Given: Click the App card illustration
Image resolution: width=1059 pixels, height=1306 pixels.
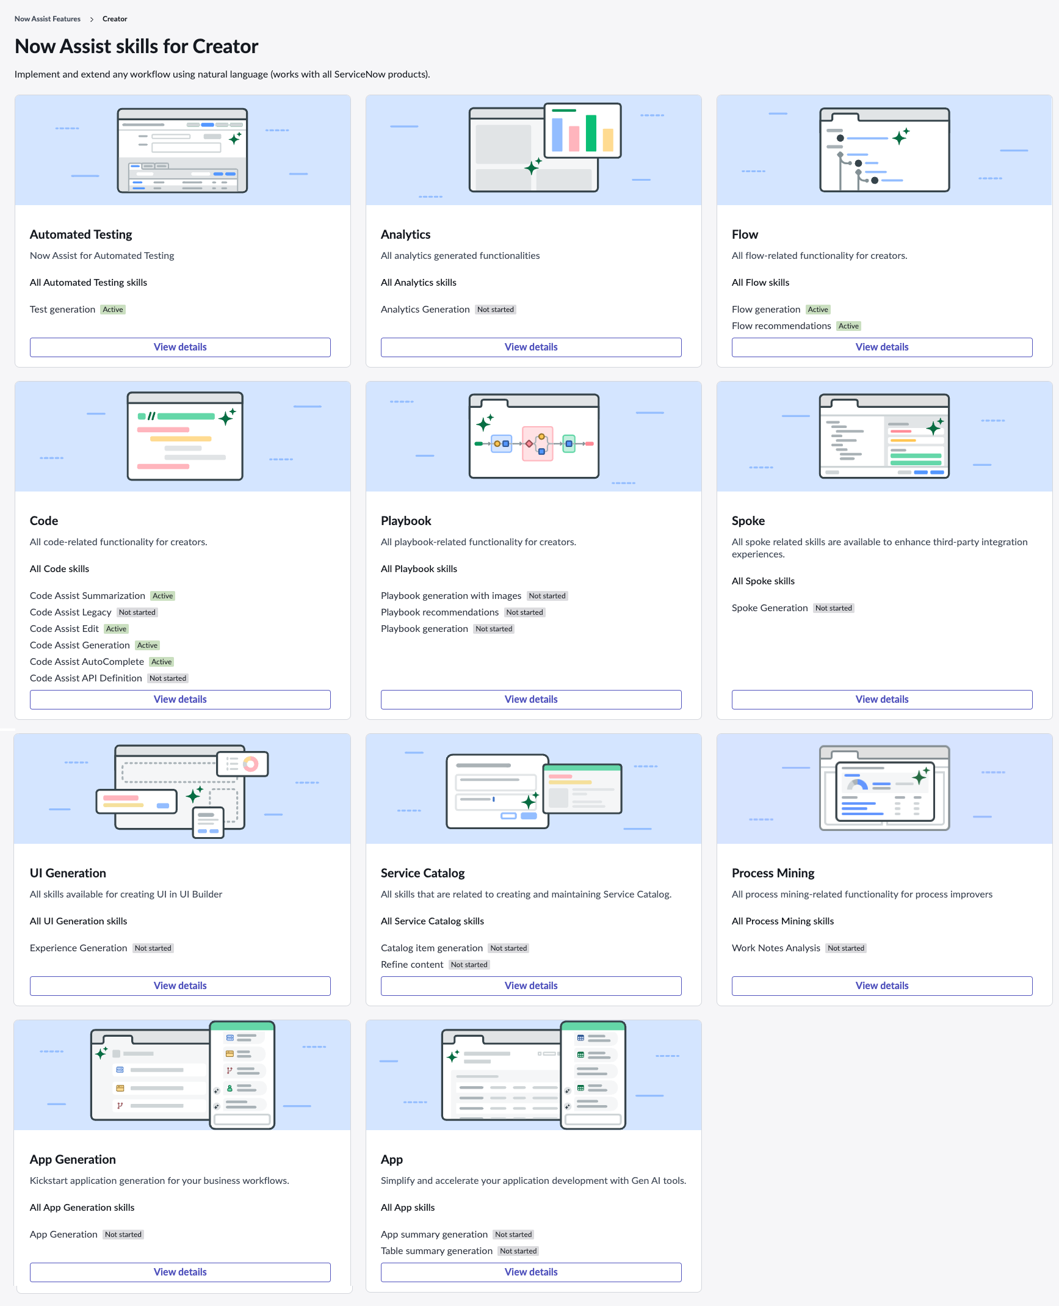Looking at the screenshot, I should [x=533, y=1075].
